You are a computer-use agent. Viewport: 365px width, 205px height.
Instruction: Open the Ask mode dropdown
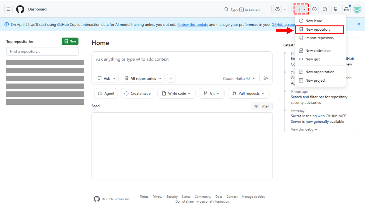click(106, 78)
